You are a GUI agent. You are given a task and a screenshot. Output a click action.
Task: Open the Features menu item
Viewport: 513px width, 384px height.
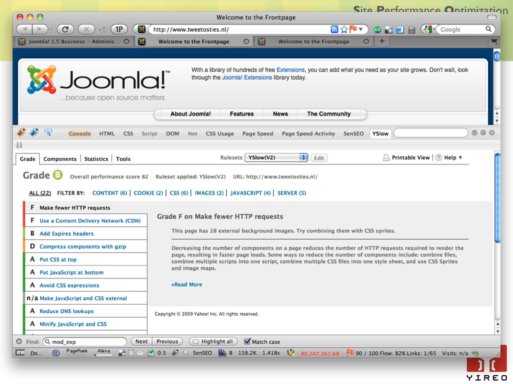point(242,114)
